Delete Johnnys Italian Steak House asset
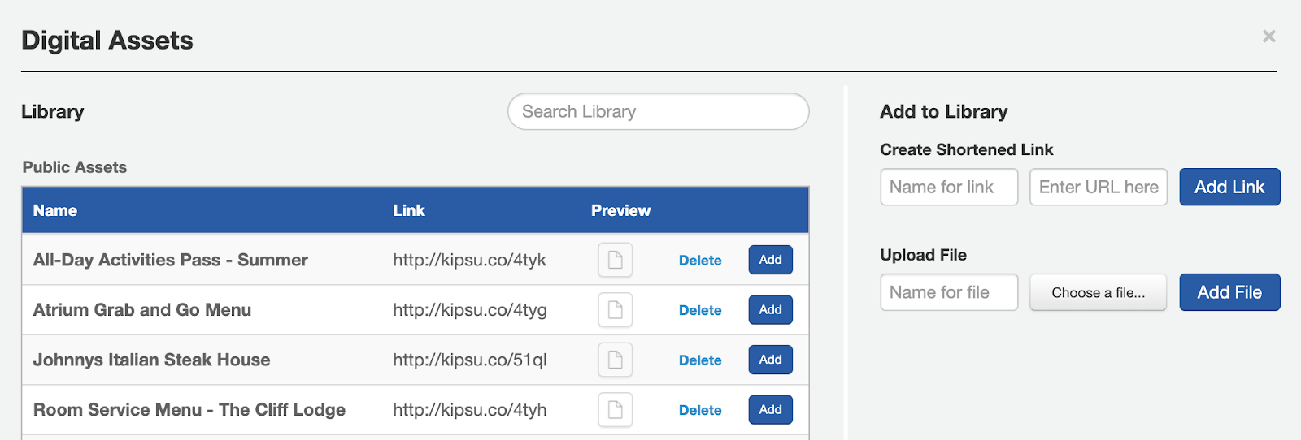The image size is (1301, 440). click(700, 360)
